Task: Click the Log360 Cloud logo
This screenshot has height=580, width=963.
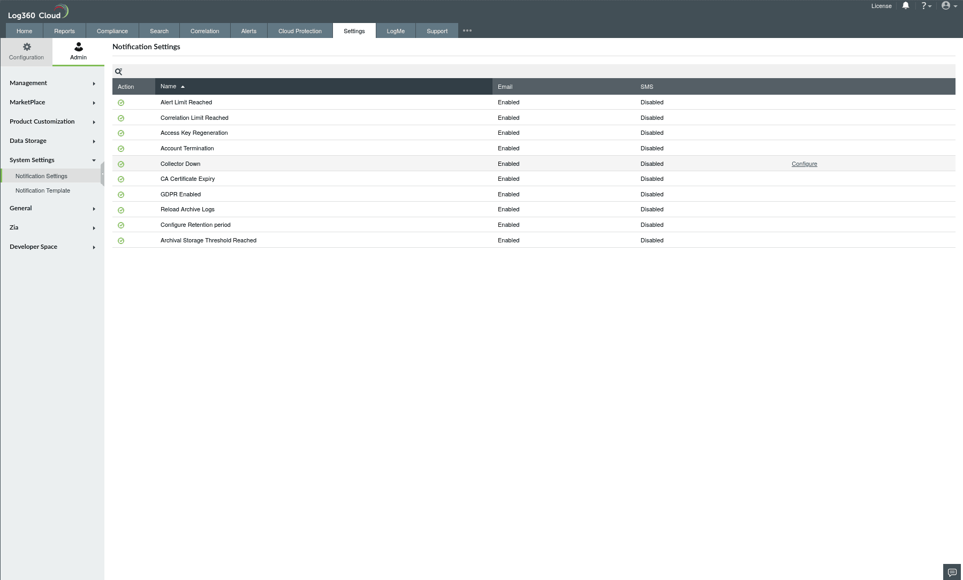Action: click(x=38, y=11)
